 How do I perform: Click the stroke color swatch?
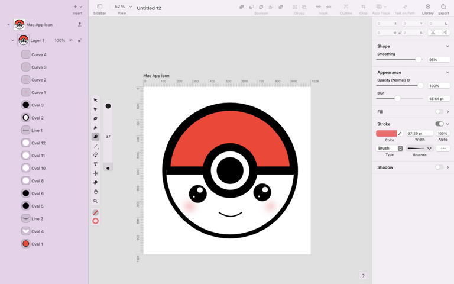coord(386,133)
